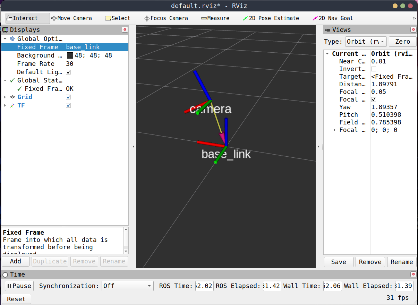The width and height of the screenshot is (418, 305).
Task: Pick the Measure tool
Action: [x=215, y=18]
